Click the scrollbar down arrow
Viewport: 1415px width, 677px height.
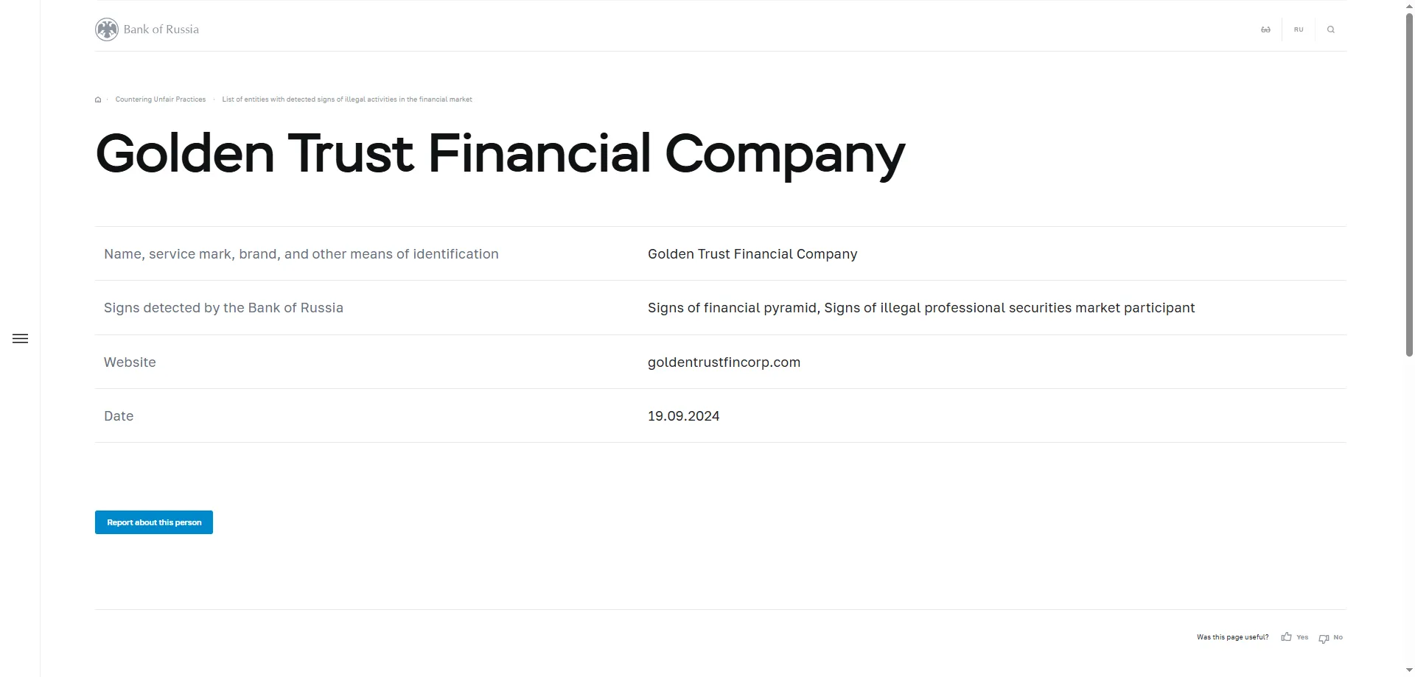tap(1409, 670)
